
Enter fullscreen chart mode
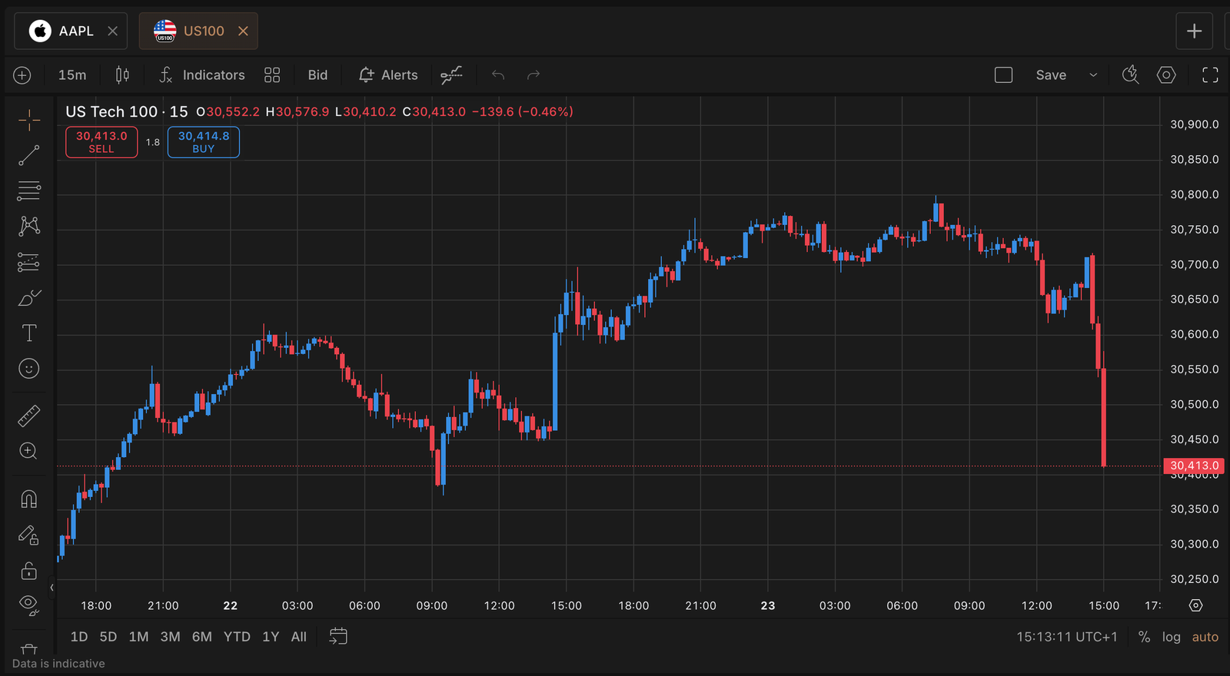[x=1210, y=75]
